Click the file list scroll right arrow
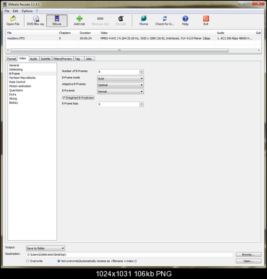Image resolution: width=267 pixels, height=279 pixels. [259, 50]
